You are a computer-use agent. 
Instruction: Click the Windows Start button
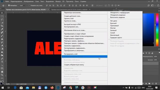pos(2,88)
